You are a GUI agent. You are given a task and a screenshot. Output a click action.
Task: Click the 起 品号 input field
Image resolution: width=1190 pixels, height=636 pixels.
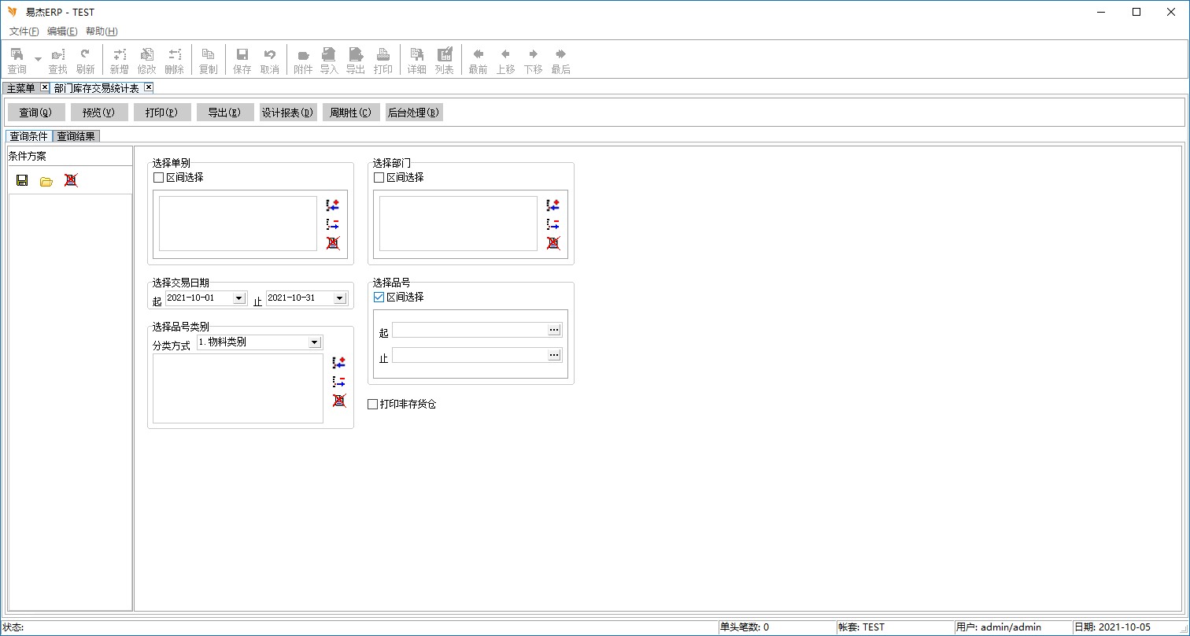tap(470, 331)
